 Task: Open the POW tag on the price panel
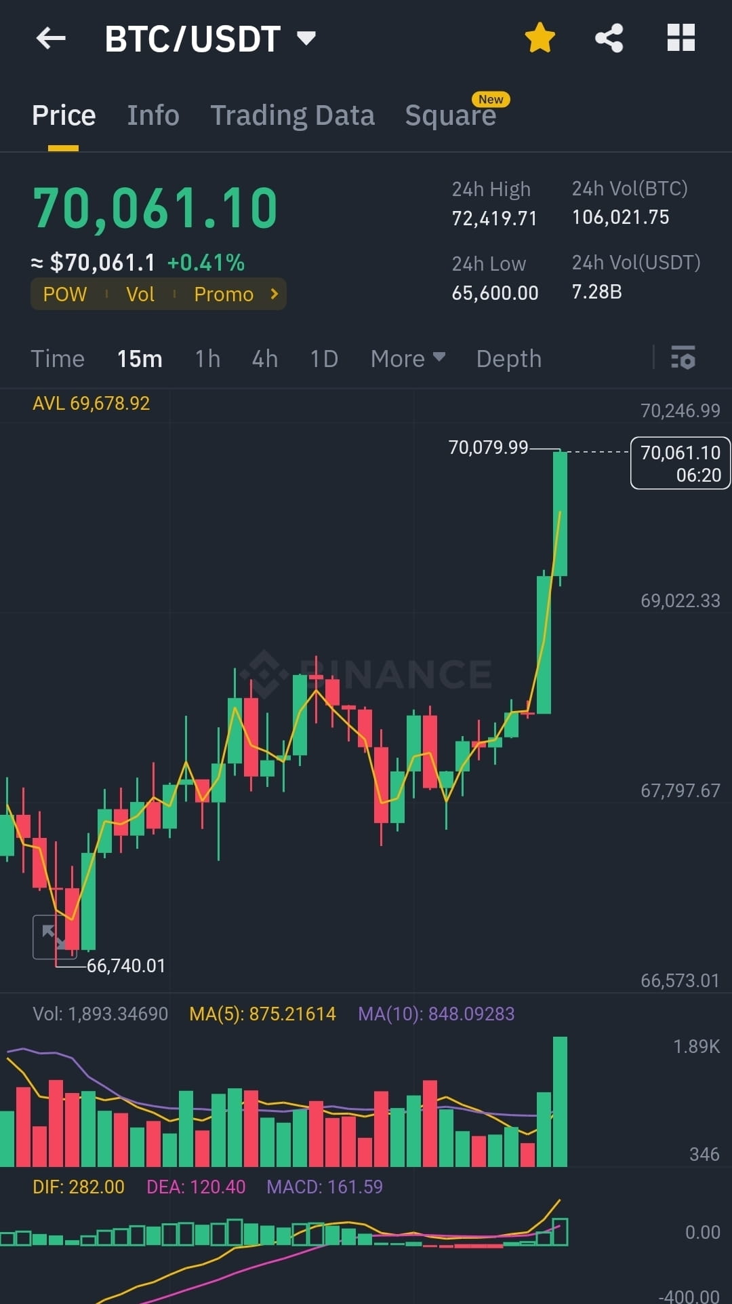tap(64, 294)
